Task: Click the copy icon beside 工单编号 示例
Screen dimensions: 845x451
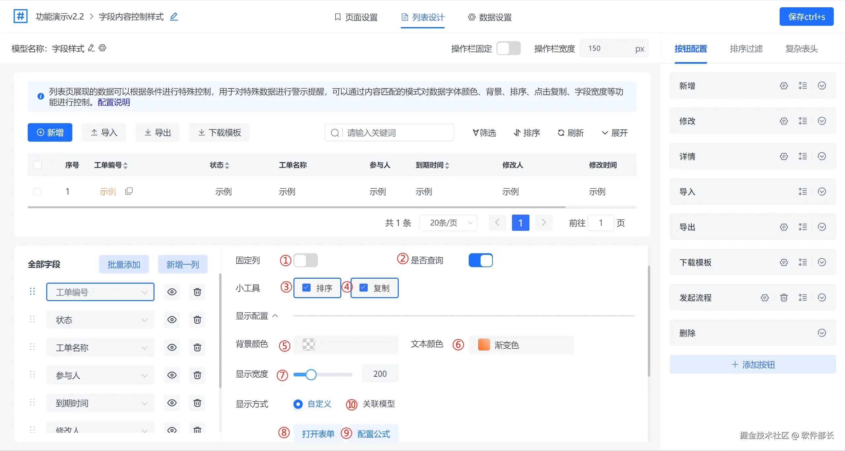Action: pos(129,191)
